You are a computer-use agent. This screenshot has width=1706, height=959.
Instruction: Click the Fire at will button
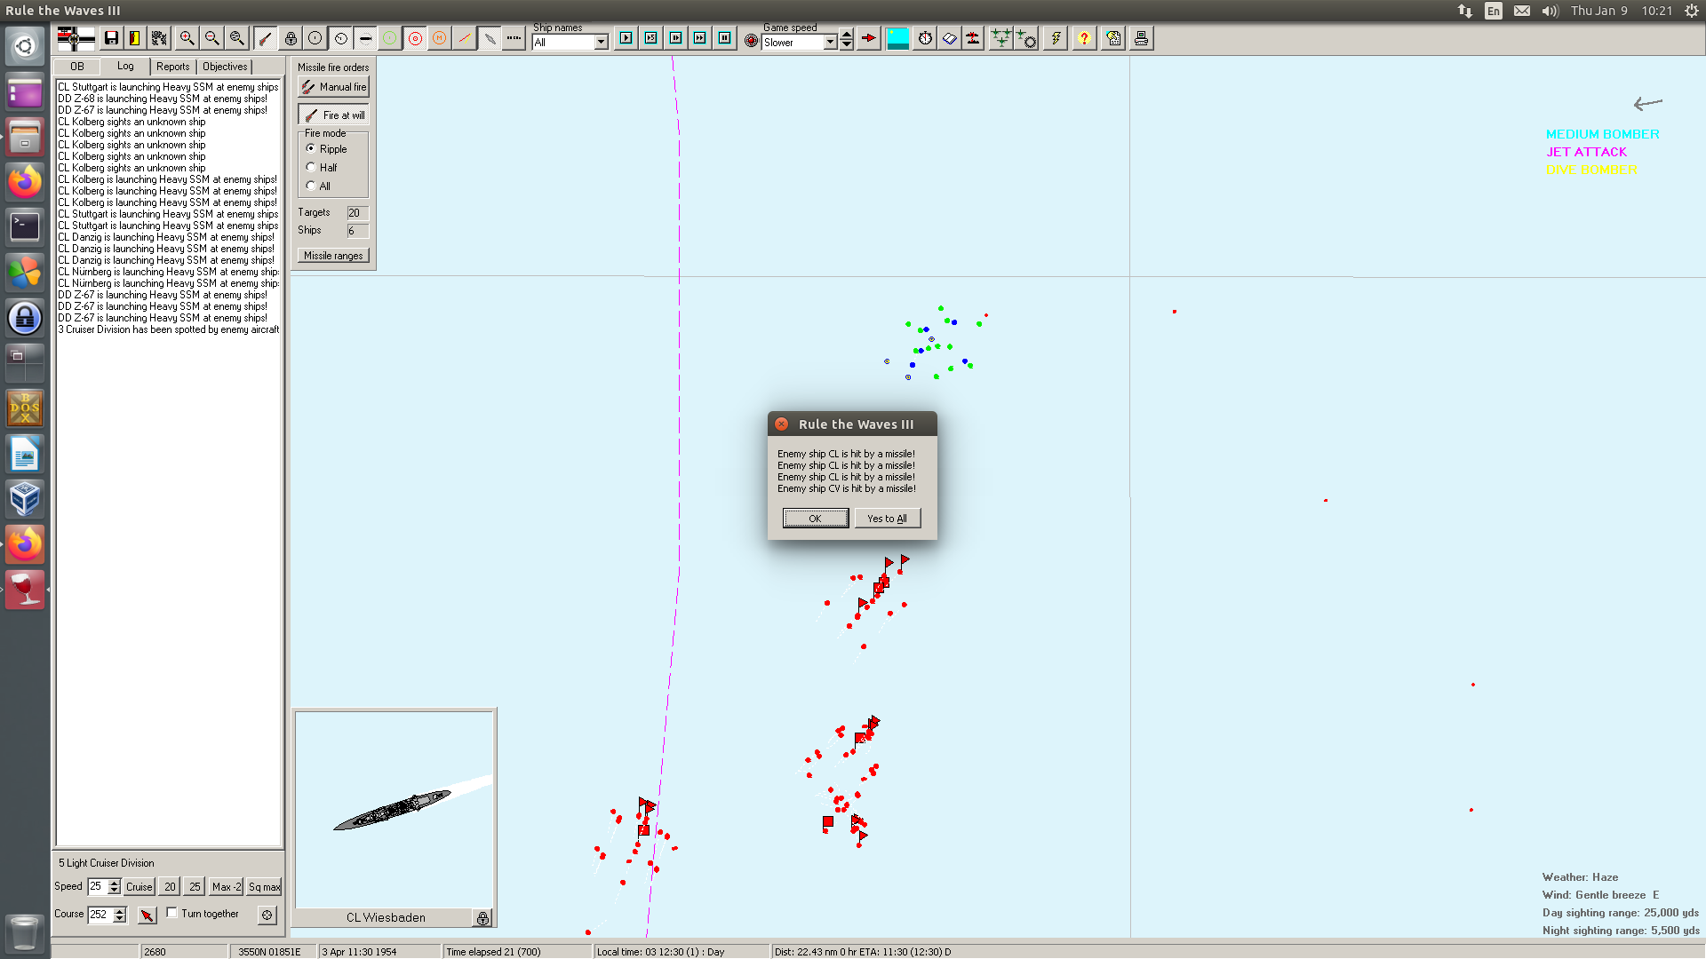click(333, 115)
